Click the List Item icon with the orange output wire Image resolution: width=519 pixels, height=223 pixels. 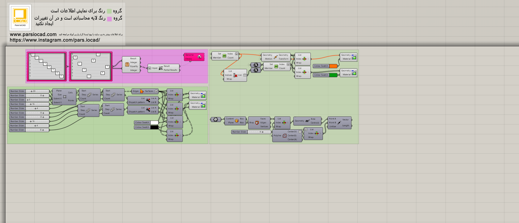point(304,59)
